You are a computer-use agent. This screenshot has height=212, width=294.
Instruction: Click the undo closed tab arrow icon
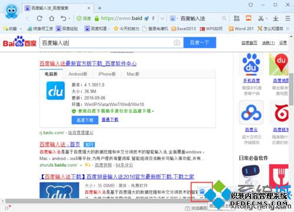[64, 18]
